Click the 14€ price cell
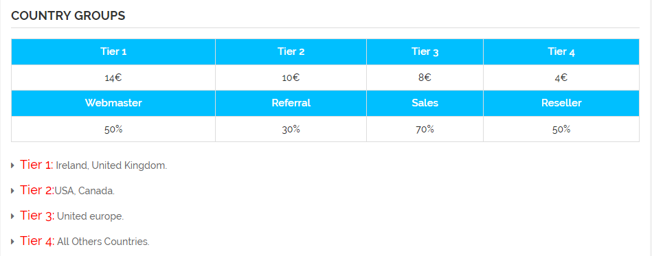The width and height of the screenshot is (652, 256). 113,78
